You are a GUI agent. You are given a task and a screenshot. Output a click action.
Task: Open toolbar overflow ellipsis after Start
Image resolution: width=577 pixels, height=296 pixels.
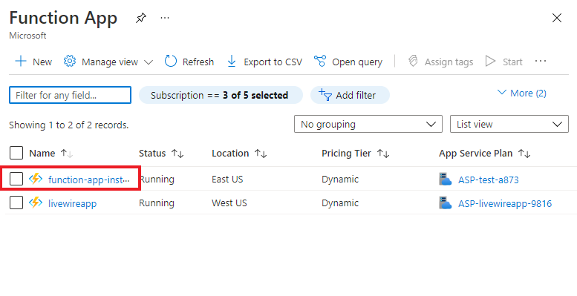pyautogui.click(x=540, y=61)
